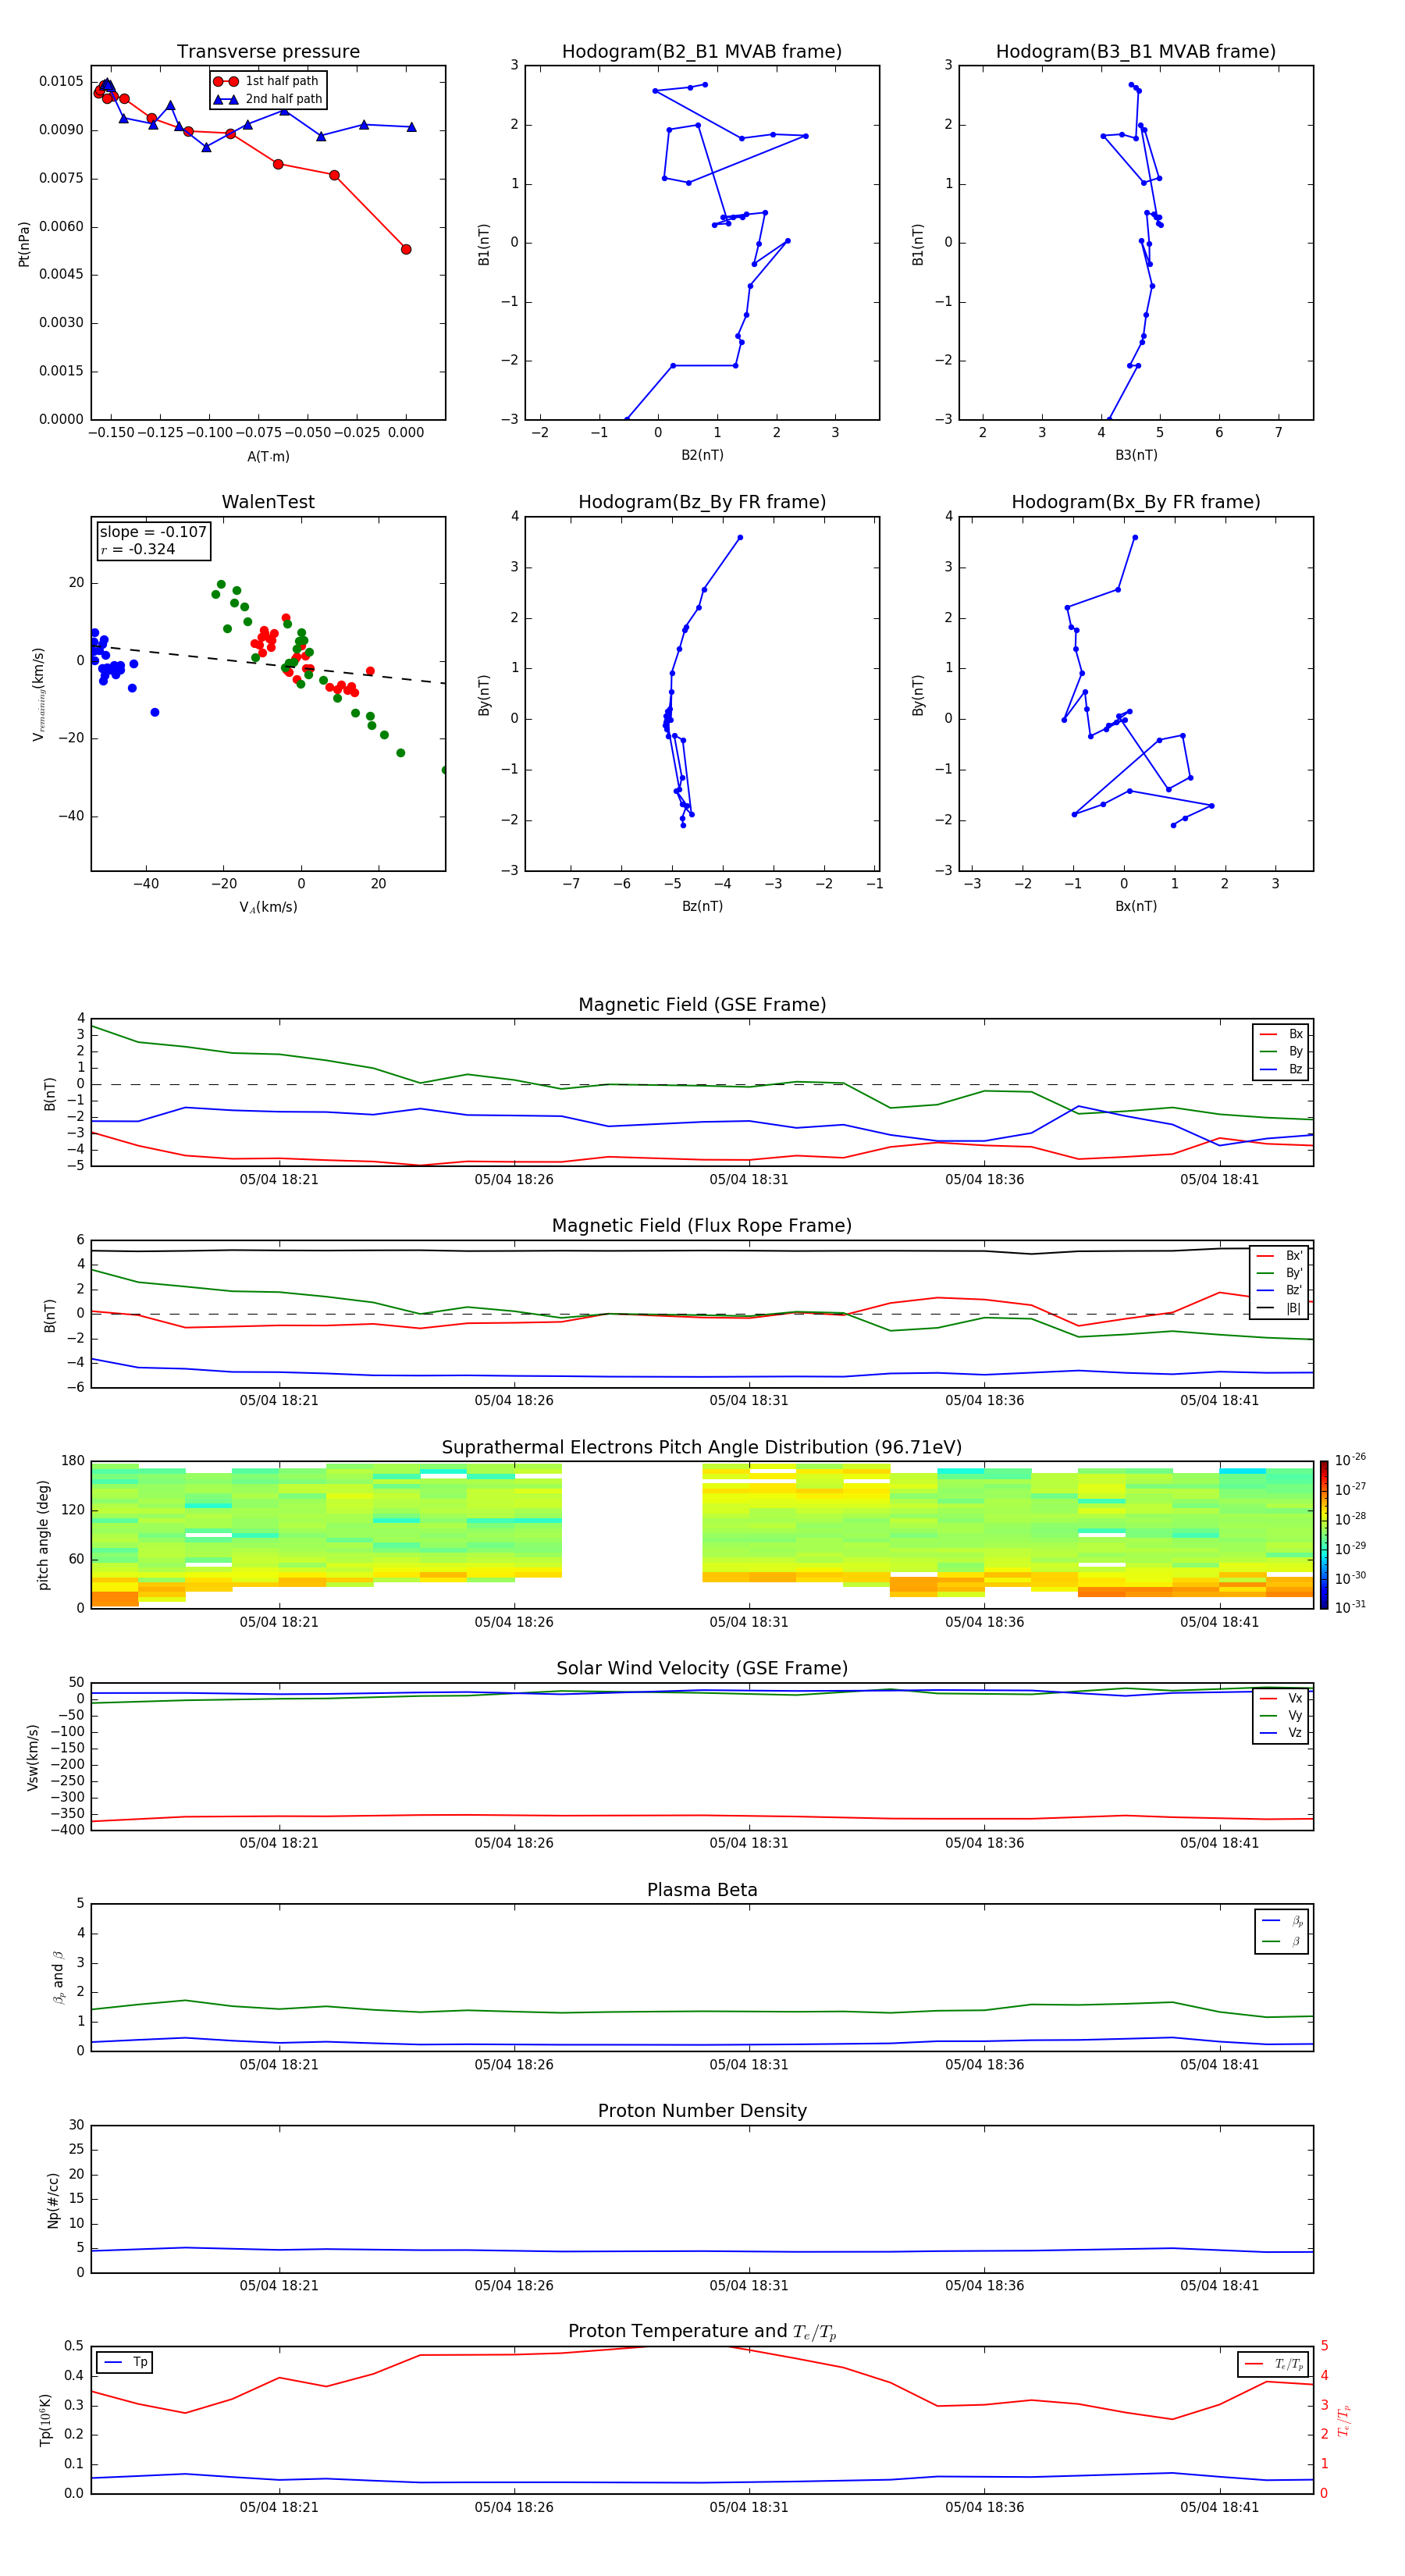Click the 'Solar Wind Velocity (GSE Frame)' title
This screenshot has height=2576, width=1405.
pyautogui.click(x=702, y=1668)
